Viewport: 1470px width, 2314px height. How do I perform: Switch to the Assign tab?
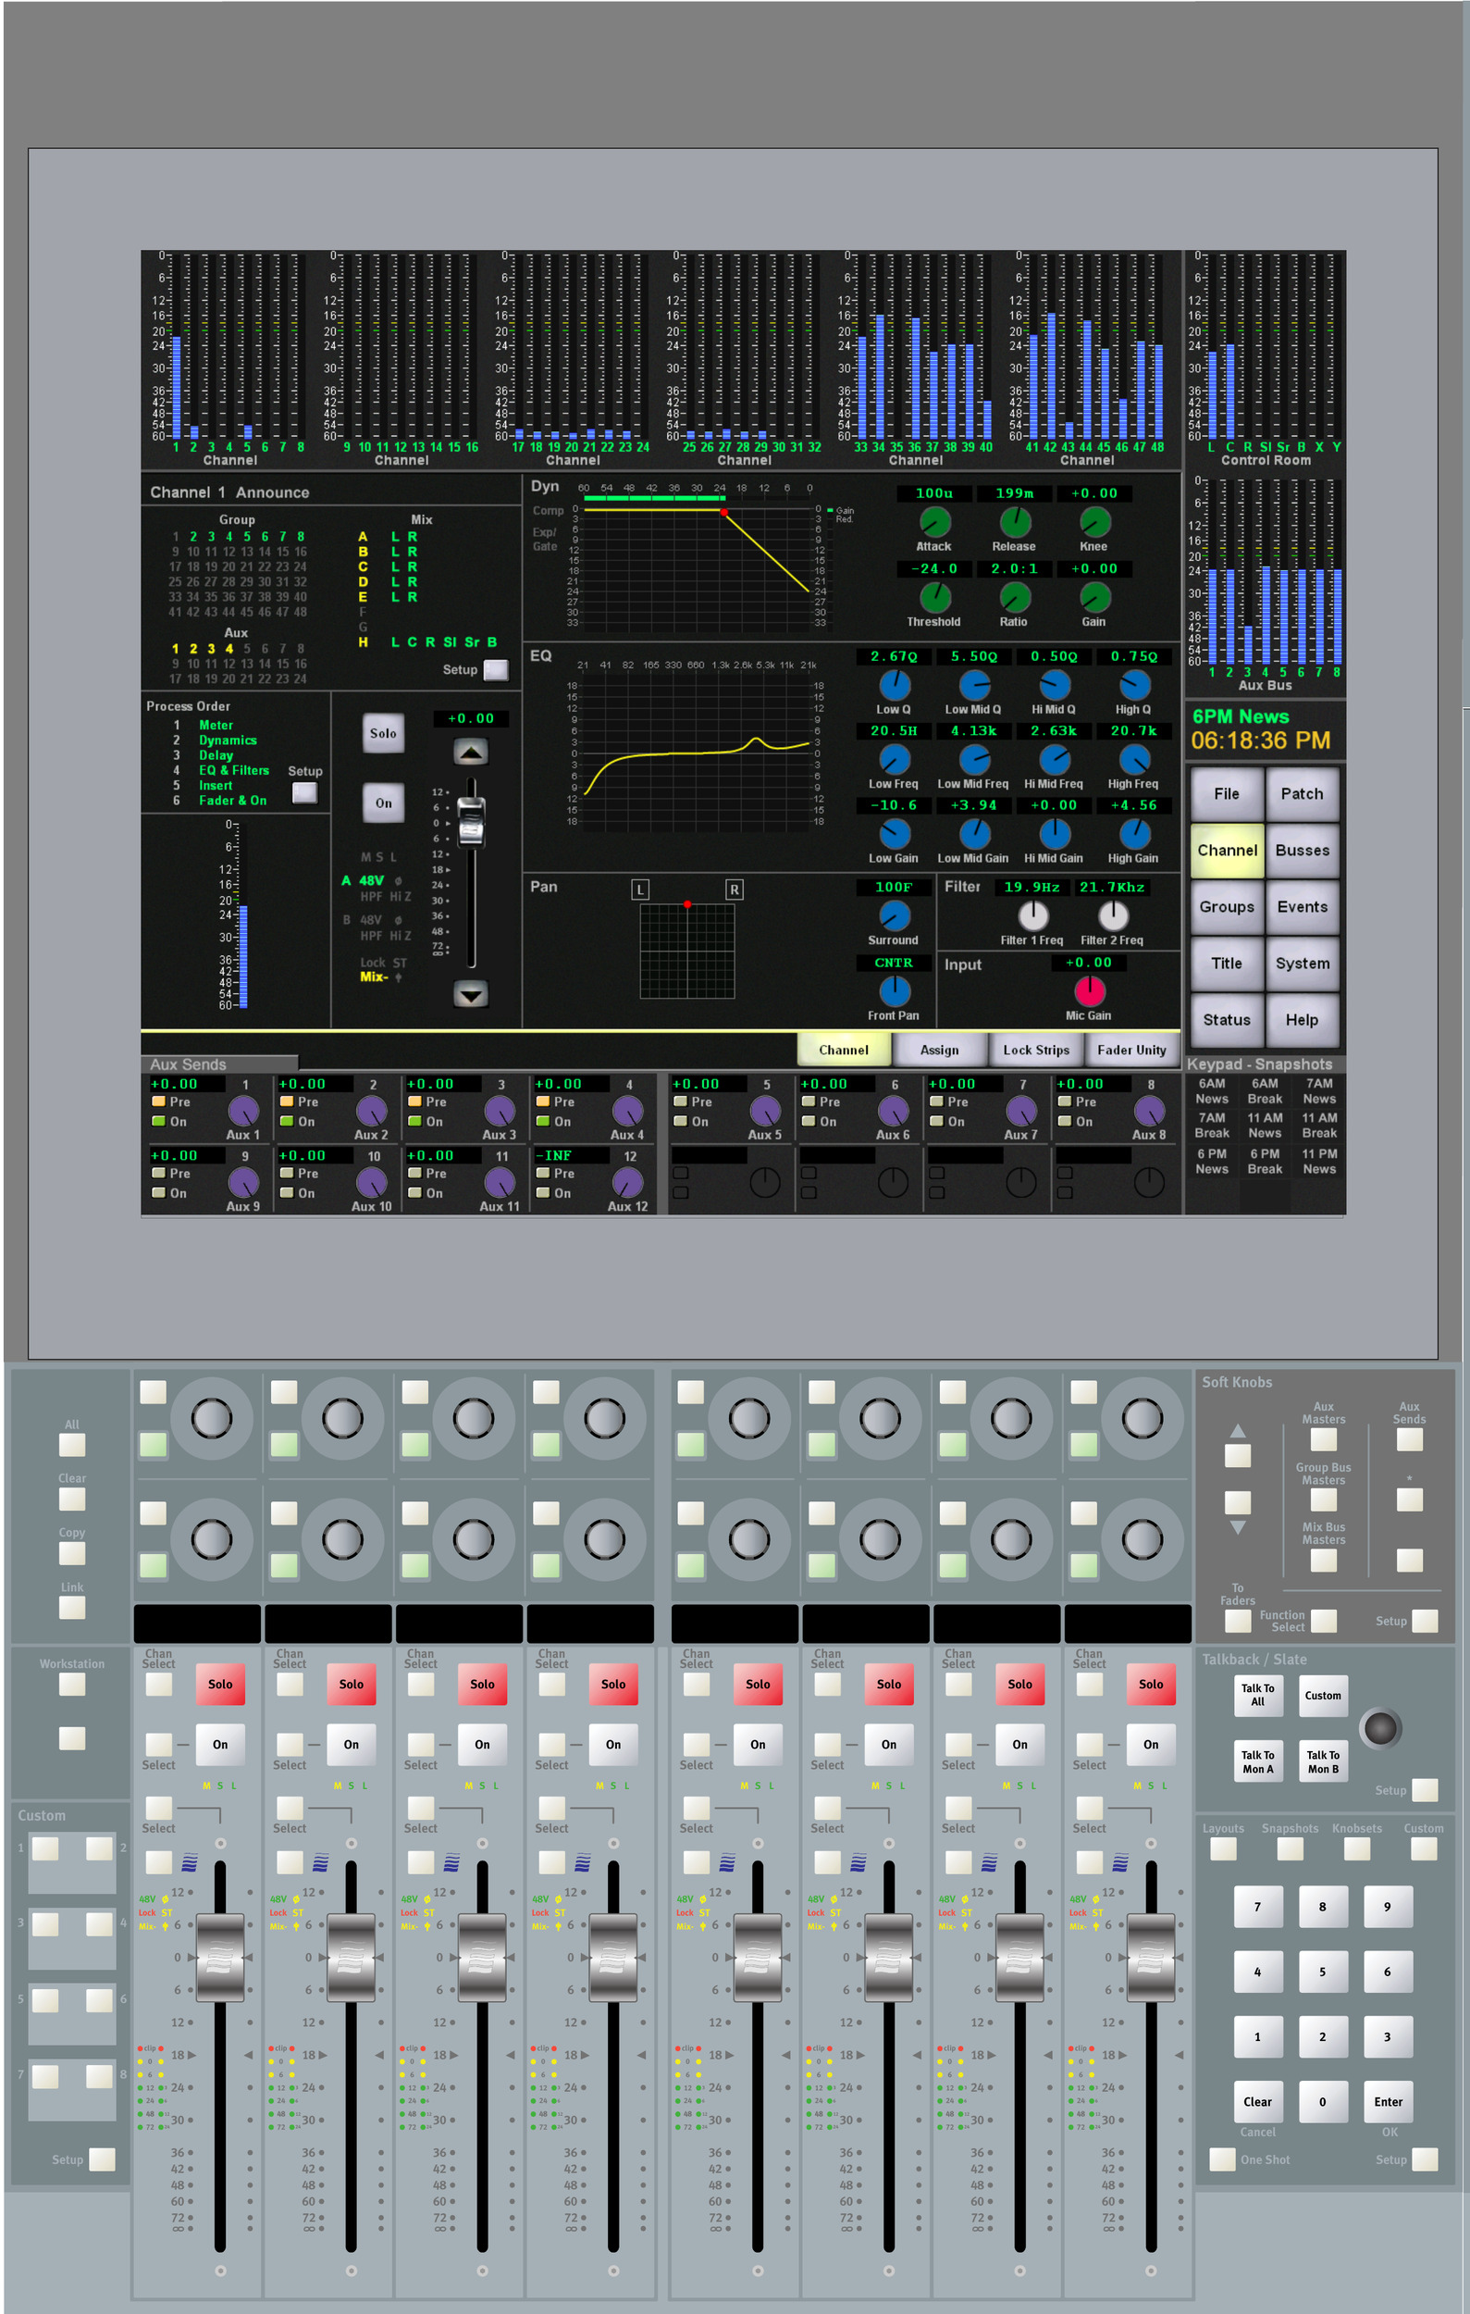(x=939, y=1051)
